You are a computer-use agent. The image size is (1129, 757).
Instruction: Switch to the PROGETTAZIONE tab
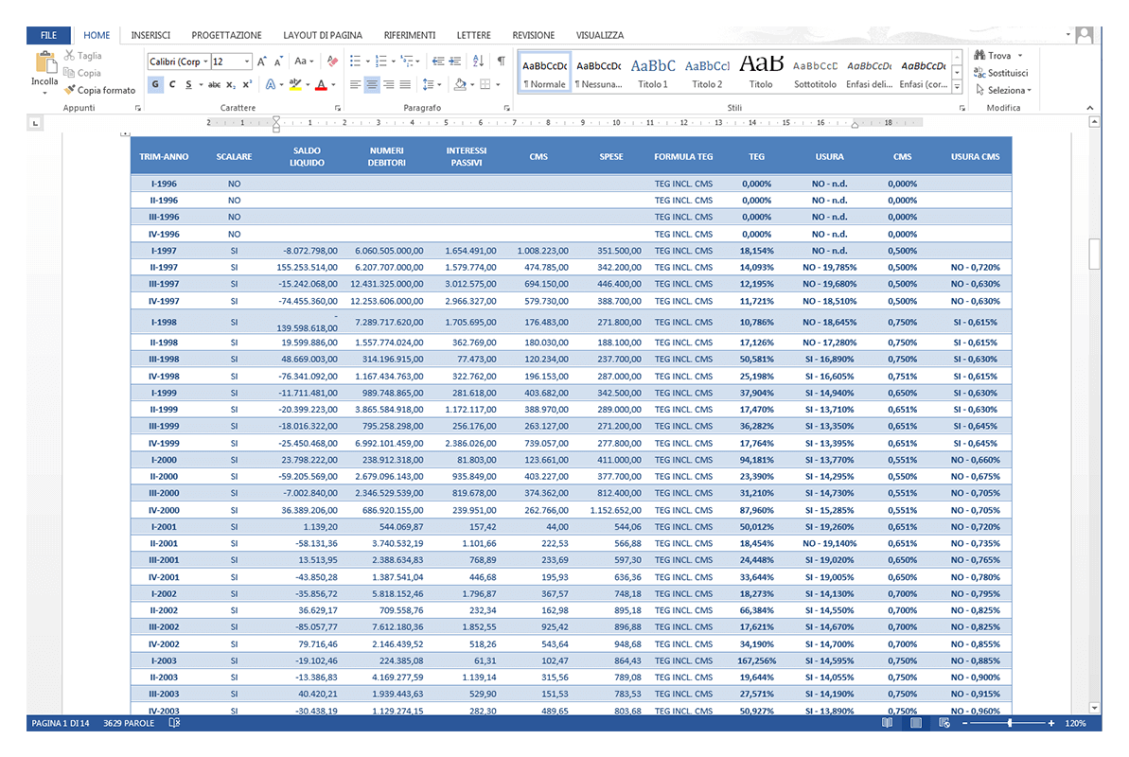[226, 35]
